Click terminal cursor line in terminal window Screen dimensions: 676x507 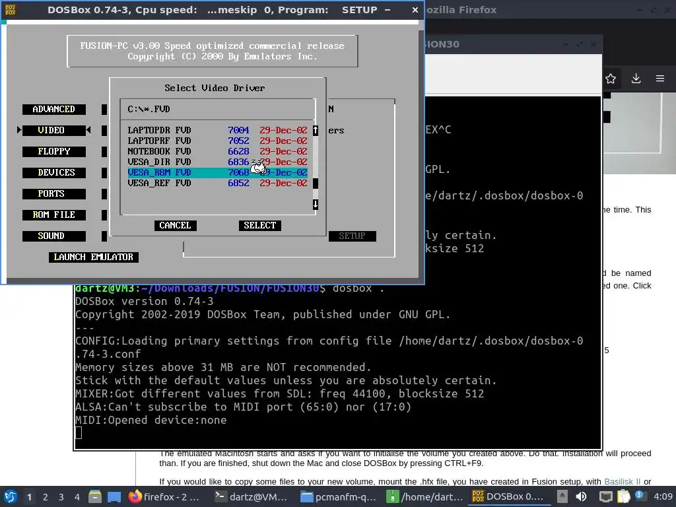coord(79,433)
